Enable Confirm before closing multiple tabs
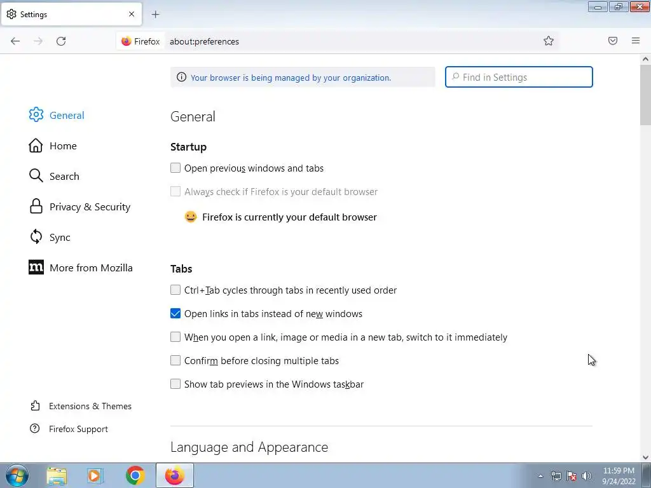 [x=175, y=360]
